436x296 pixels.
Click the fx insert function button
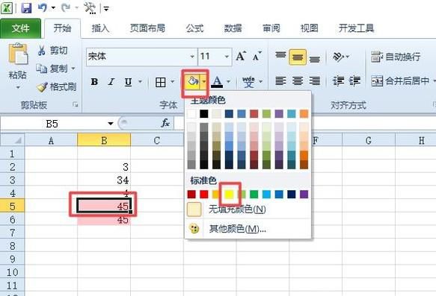pyautogui.click(x=165, y=123)
